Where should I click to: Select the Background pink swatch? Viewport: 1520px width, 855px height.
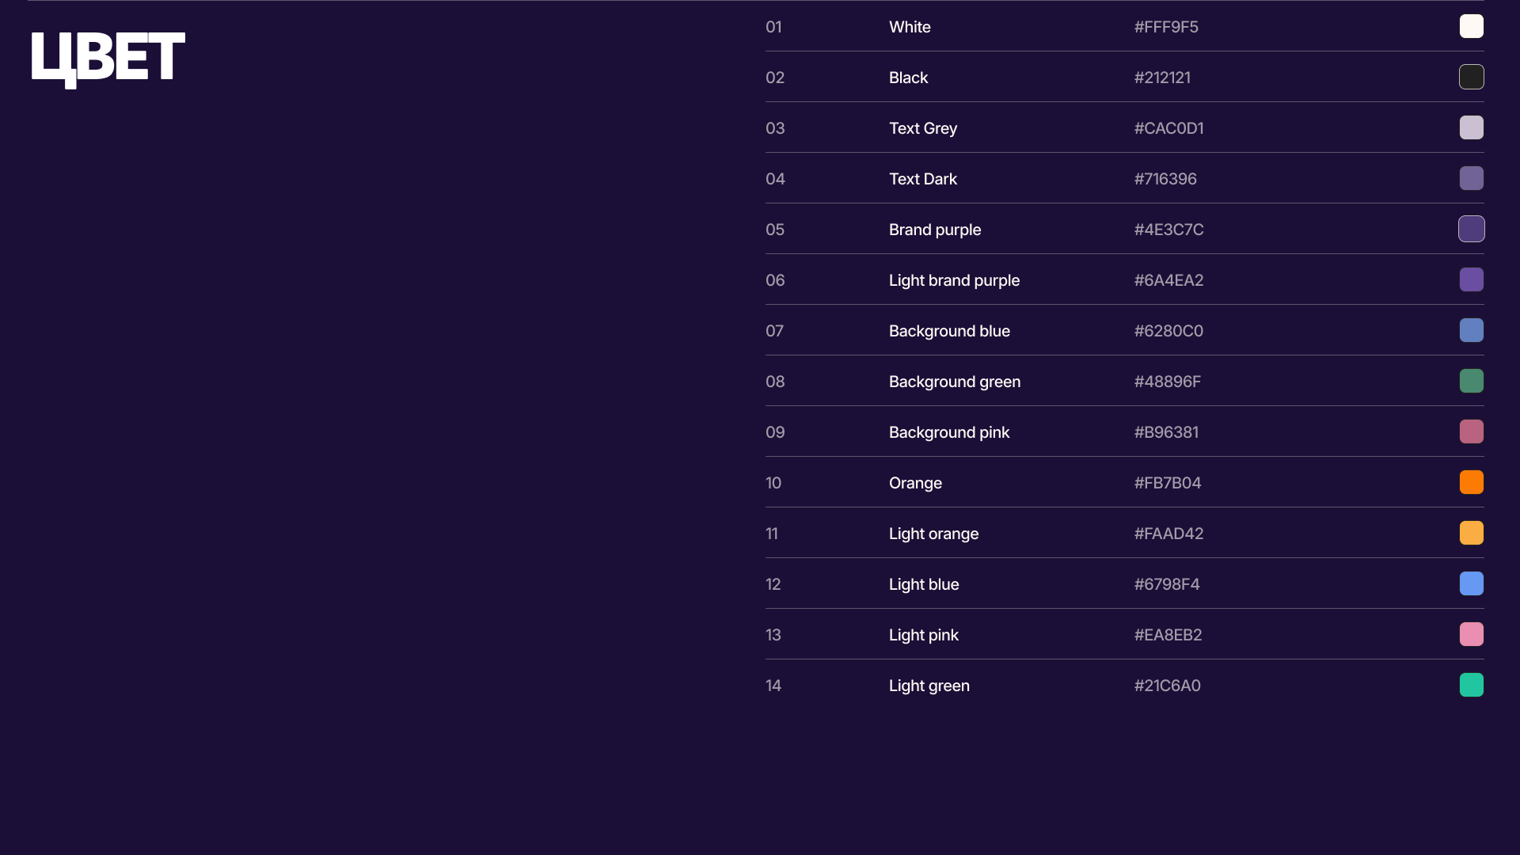1471,431
